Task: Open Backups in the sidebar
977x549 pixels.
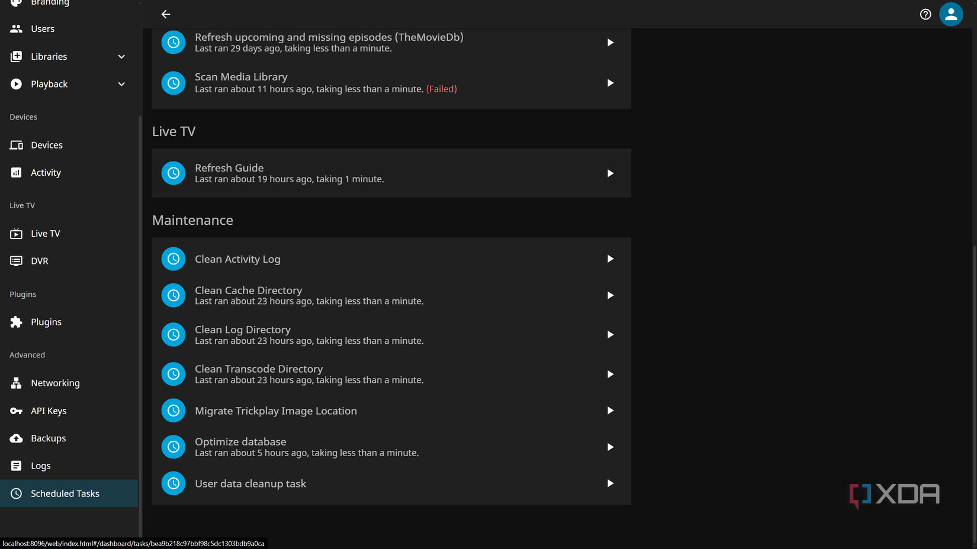Action: point(69,438)
